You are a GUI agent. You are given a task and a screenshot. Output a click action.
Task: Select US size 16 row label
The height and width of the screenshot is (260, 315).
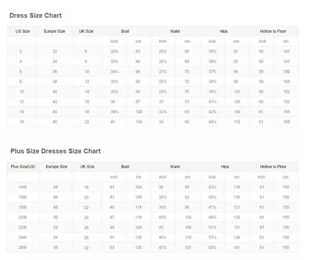pyautogui.click(x=22, y=122)
